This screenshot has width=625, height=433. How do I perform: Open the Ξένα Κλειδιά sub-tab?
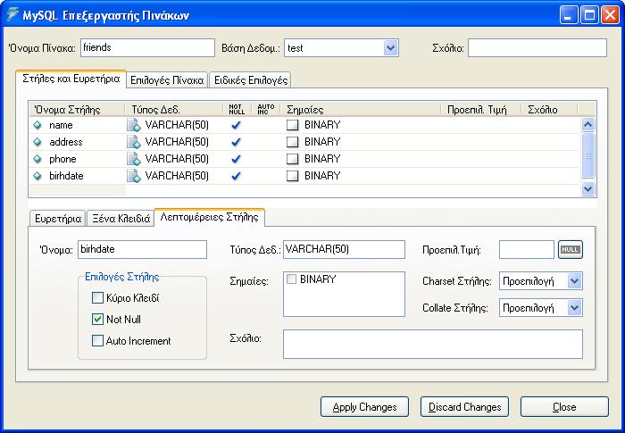[x=121, y=219]
